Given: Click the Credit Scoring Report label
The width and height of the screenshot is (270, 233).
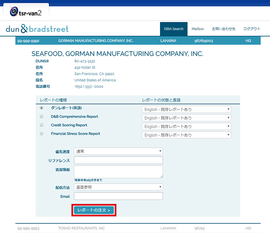Looking at the screenshot, I should click(x=69, y=125).
